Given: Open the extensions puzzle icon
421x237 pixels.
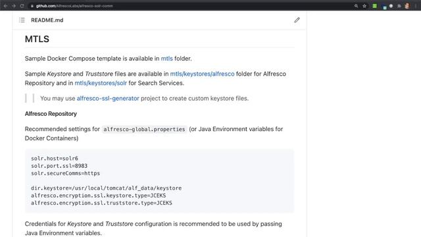Looking at the screenshot, I should [x=399, y=6].
